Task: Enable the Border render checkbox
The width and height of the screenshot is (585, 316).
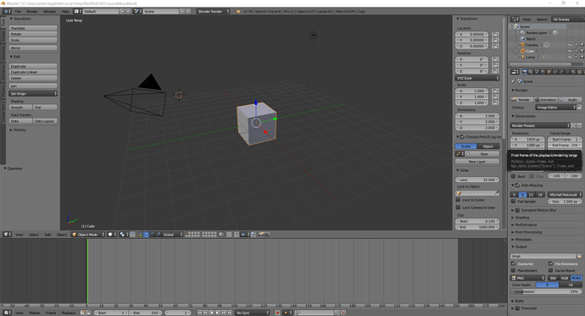Action: [514, 176]
